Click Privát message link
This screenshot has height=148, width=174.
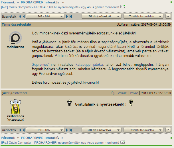[134, 93]
